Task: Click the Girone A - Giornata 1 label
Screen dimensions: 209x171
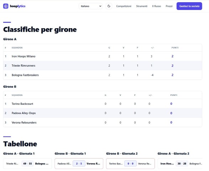Action: 19,154
